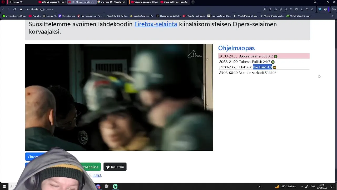Viewport: 337px width, 190px height.
Task: Open a new tab with the plus icon
Action: tap(193, 2)
